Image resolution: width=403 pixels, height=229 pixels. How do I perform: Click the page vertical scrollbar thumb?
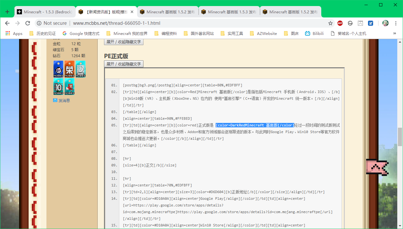click(x=400, y=136)
